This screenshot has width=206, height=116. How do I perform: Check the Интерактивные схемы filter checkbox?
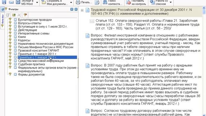pyautogui.click(x=15, y=34)
